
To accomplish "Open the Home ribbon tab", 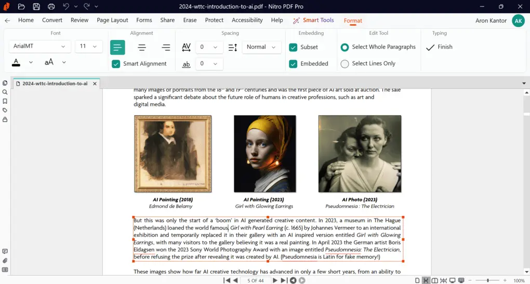I will (26, 20).
